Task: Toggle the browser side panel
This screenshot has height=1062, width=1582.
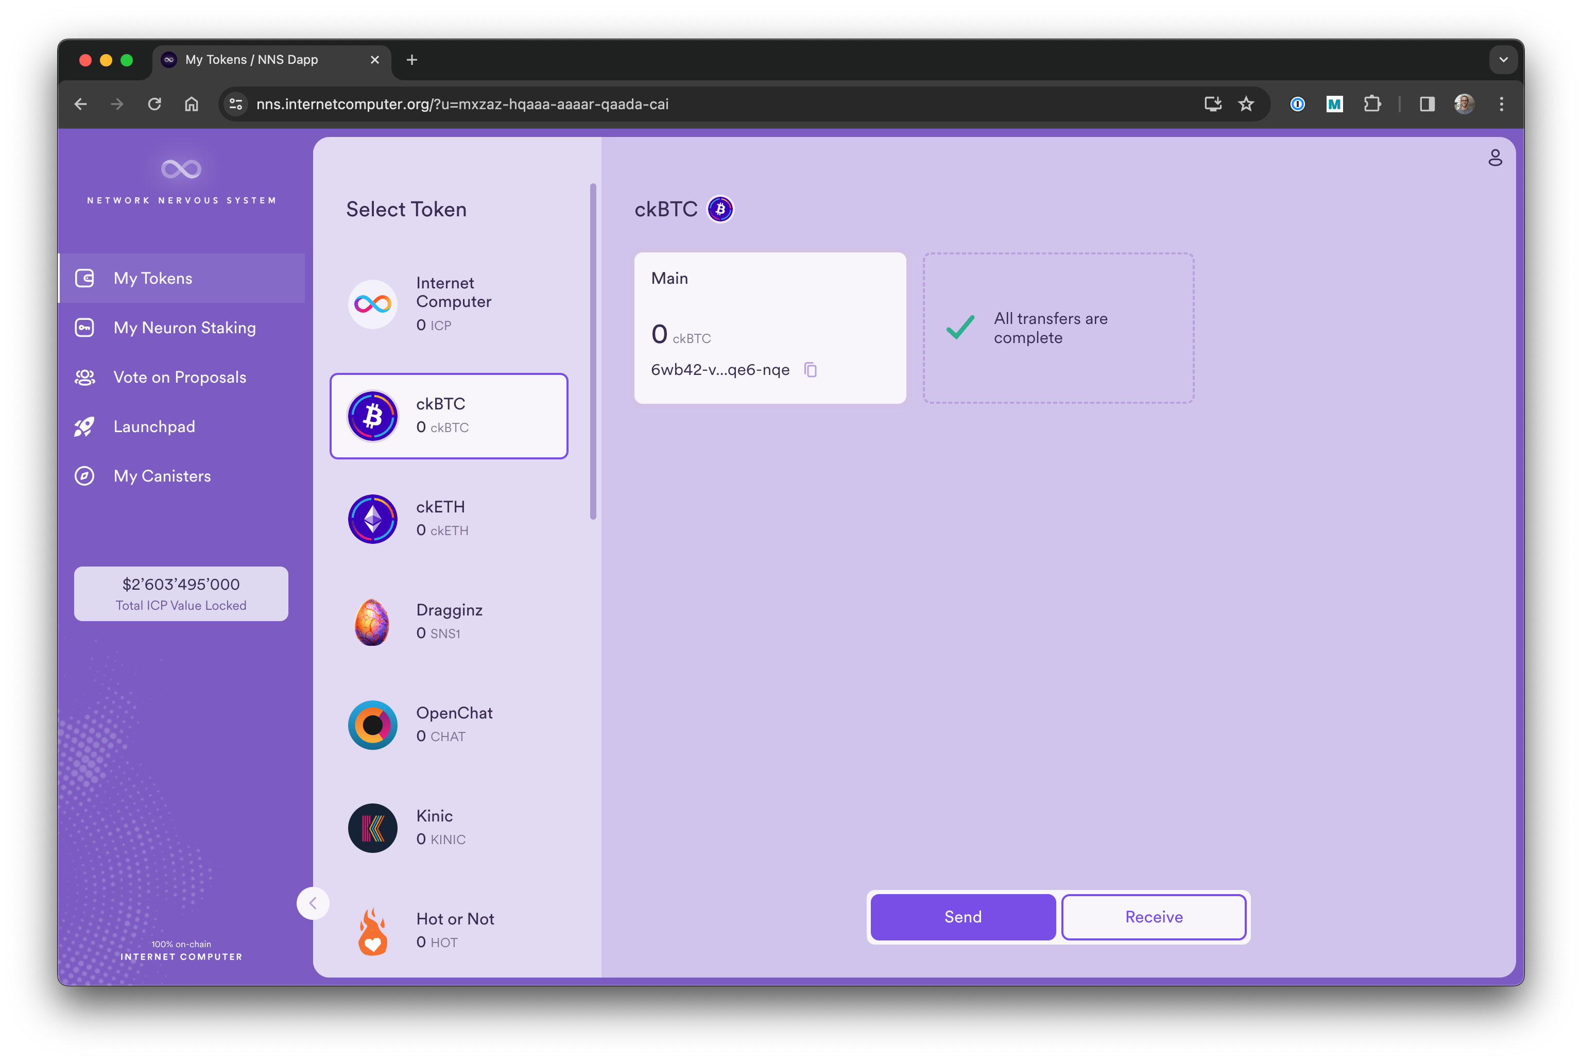Action: [x=1427, y=105]
